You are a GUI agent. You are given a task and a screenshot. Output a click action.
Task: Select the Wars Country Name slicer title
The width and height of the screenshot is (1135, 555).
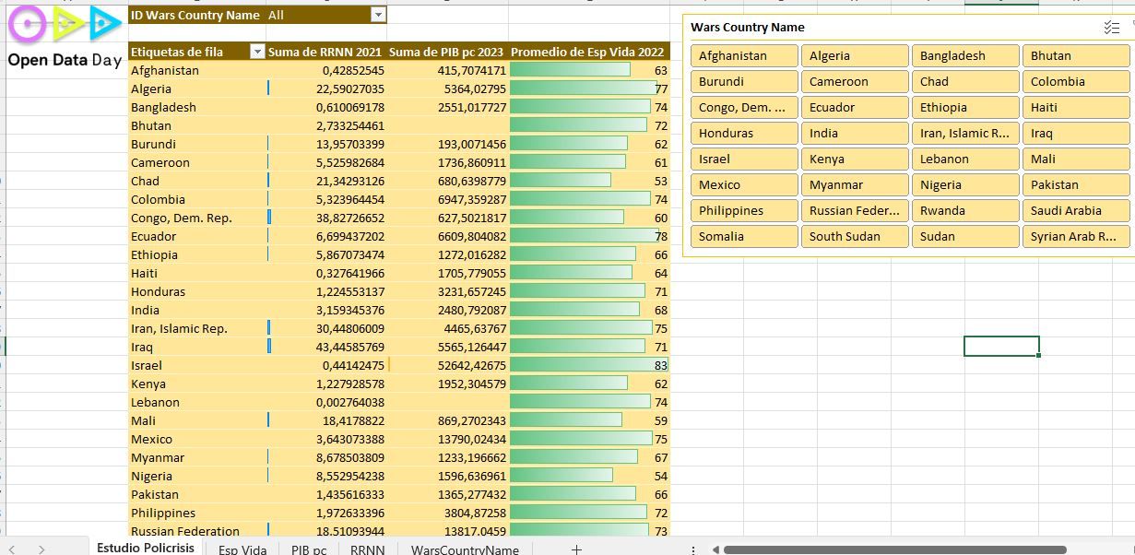tap(748, 28)
